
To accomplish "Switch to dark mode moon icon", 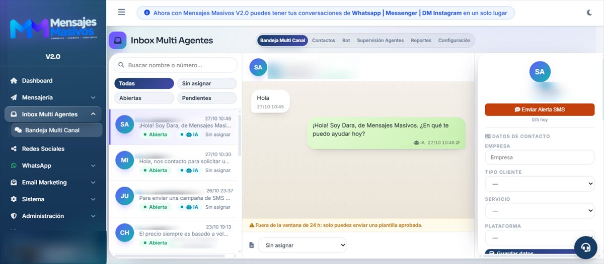I will (589, 13).
